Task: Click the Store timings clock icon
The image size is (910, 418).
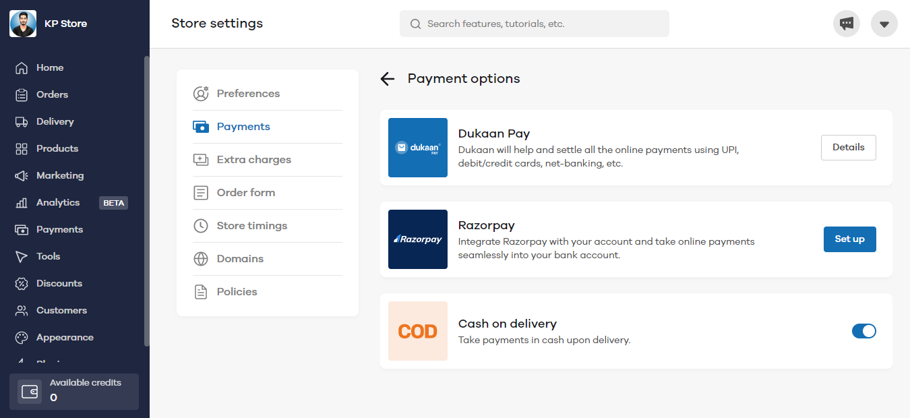Action: (x=201, y=226)
